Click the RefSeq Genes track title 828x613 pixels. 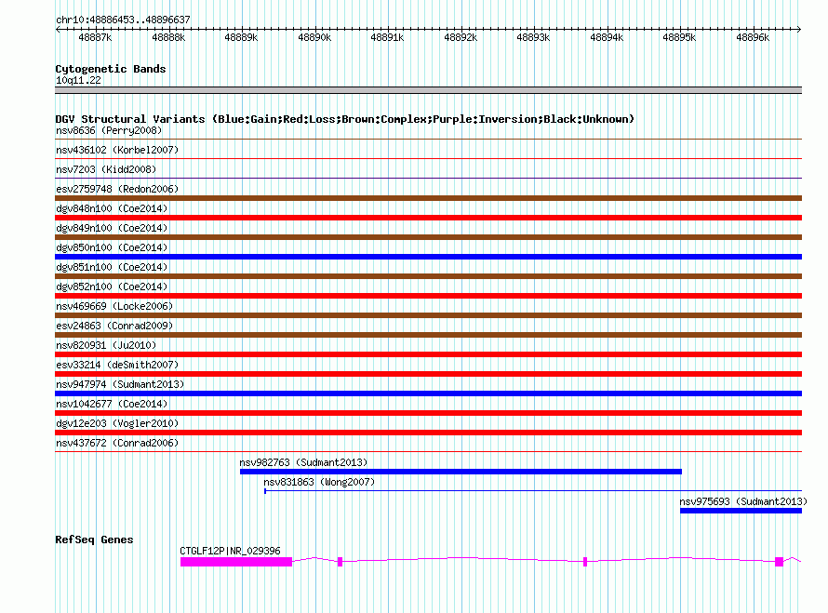[94, 540]
